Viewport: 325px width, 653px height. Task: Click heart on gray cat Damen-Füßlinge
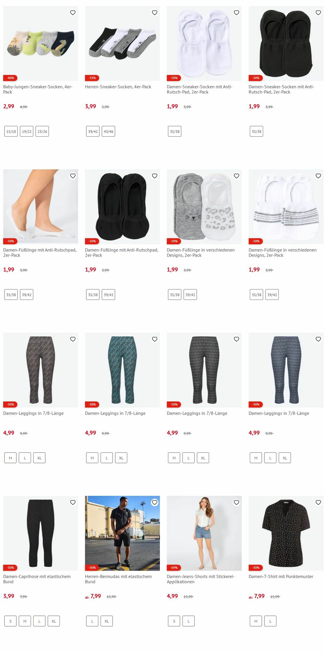coord(236,176)
